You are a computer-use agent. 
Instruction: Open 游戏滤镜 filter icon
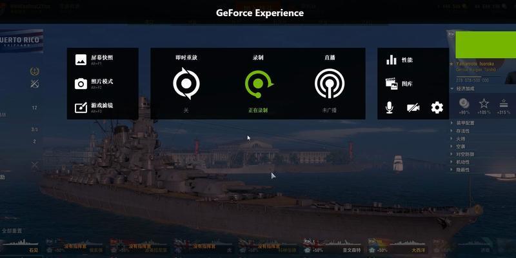[81, 108]
